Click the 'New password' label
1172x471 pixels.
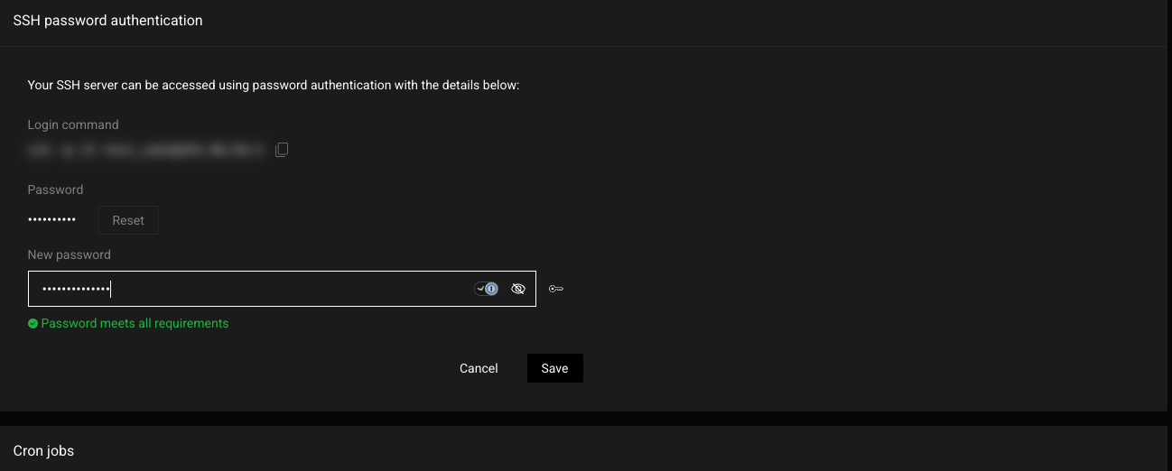[x=70, y=254]
